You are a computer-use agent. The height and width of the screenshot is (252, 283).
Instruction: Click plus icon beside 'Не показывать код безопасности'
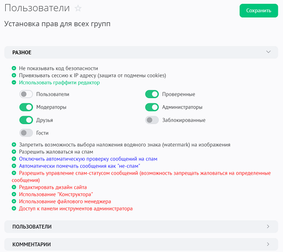(14, 68)
